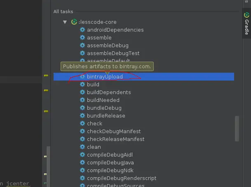Click the gear icon beside compileDebugNdk
Image resolution: width=251 pixels, height=187 pixels.
tap(82, 170)
